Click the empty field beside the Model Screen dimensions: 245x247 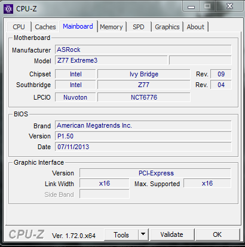[x=200, y=60]
